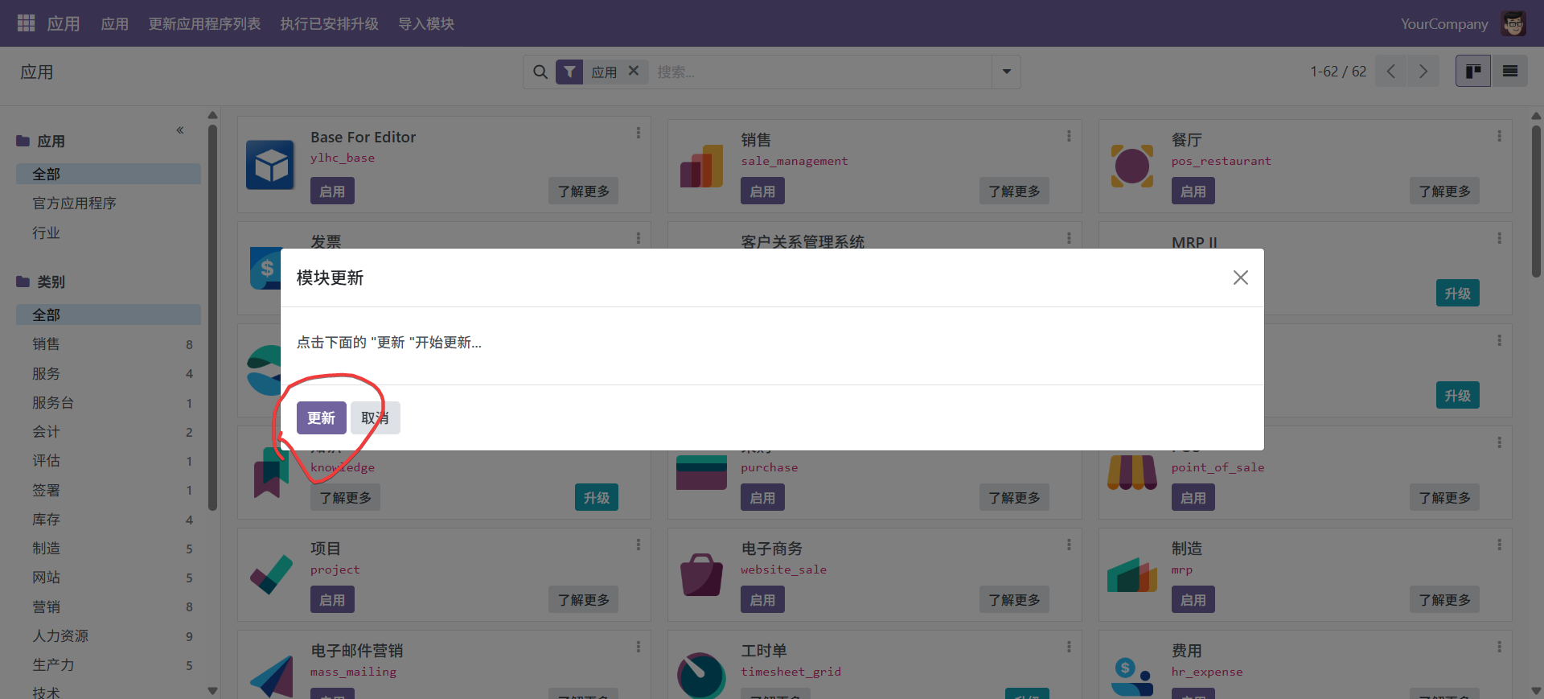Click the search magnifier icon

540,72
